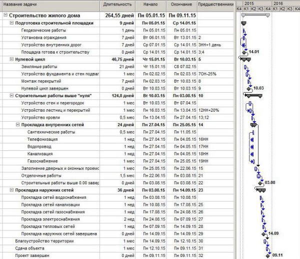Select Благоустройство территории task name

coord(44,241)
